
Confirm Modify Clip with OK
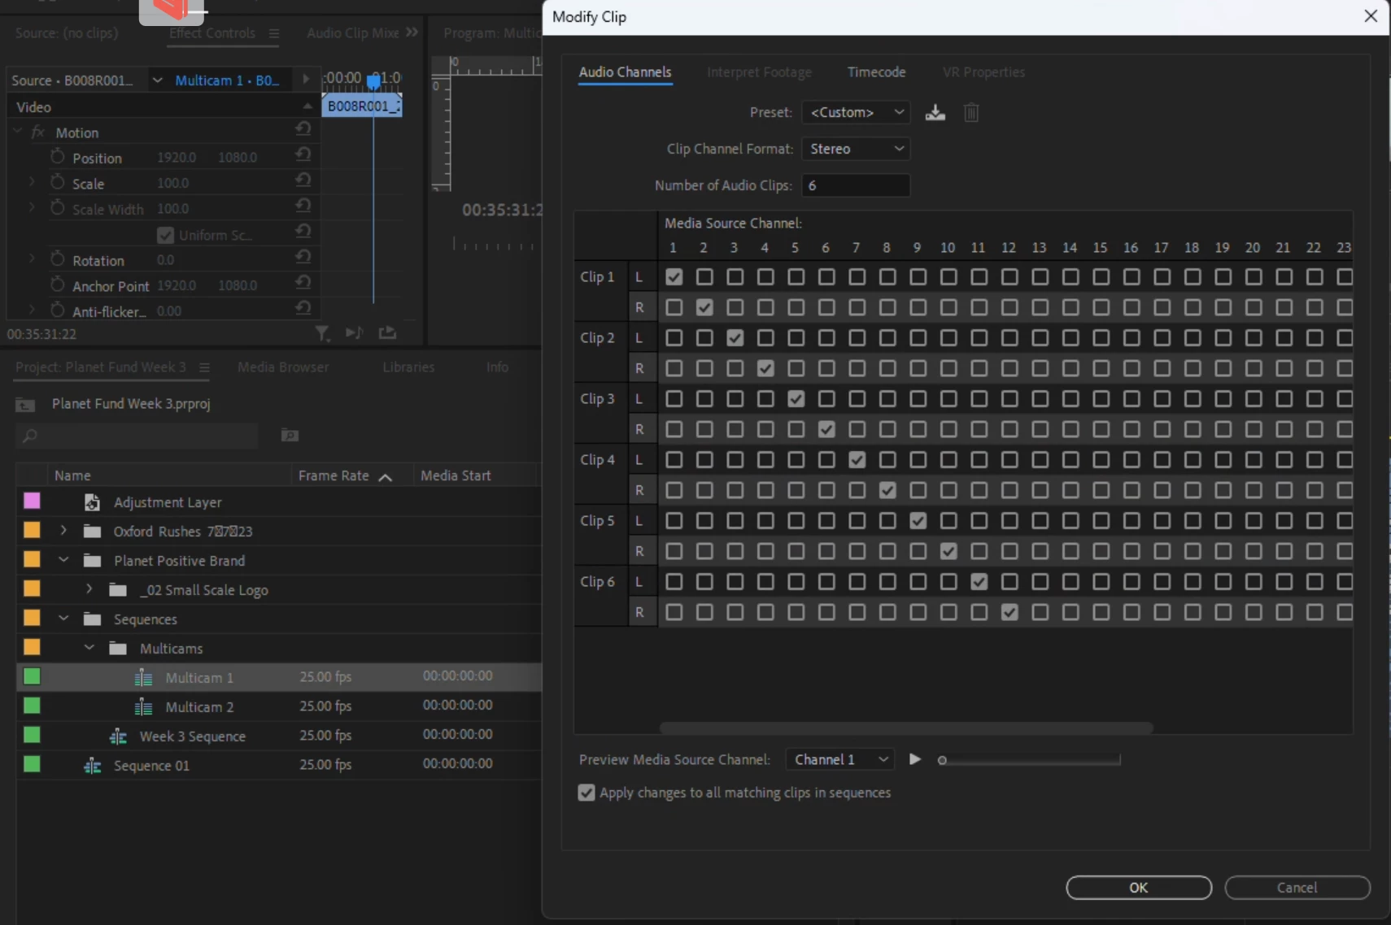pyautogui.click(x=1139, y=888)
